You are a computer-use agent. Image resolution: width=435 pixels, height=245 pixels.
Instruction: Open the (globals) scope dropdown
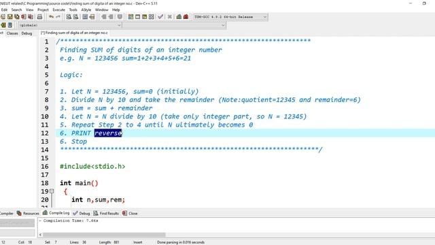pyautogui.click(x=70, y=25)
